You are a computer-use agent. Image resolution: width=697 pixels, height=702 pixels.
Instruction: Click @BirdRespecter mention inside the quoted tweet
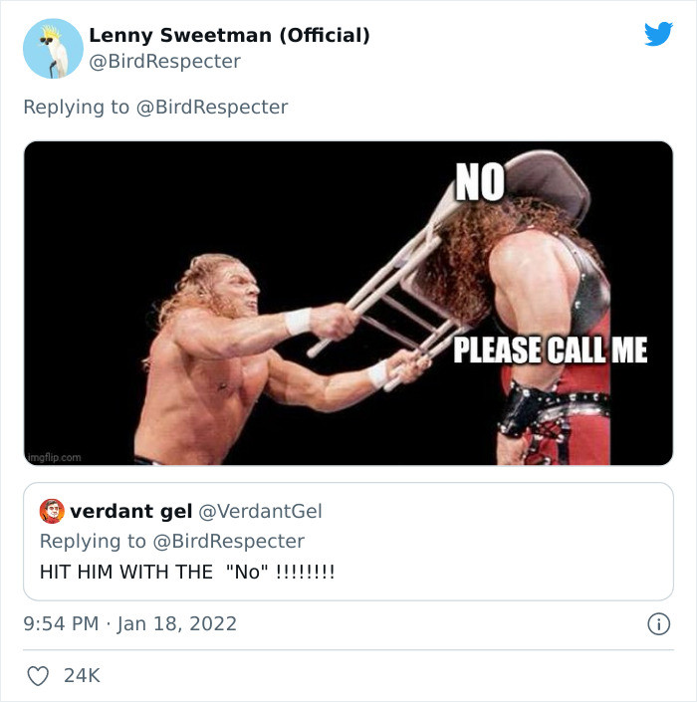[228, 541]
